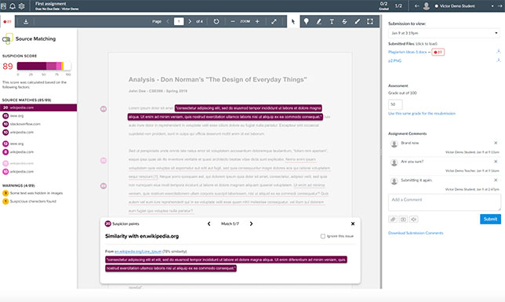This screenshot has width=505, height=302.
Task: Download the document using the toolbar icon
Action: (26, 22)
